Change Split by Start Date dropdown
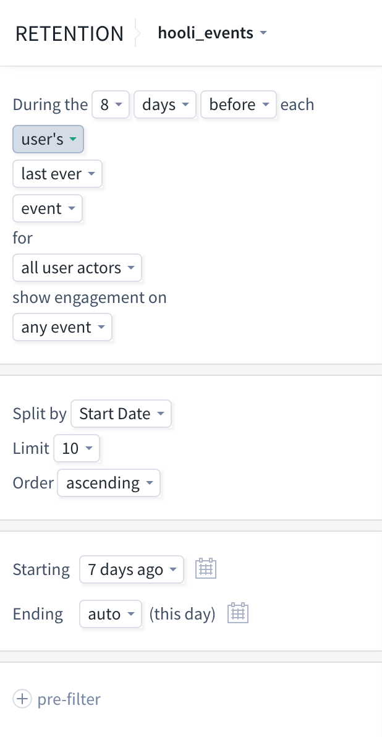 pyautogui.click(x=121, y=414)
